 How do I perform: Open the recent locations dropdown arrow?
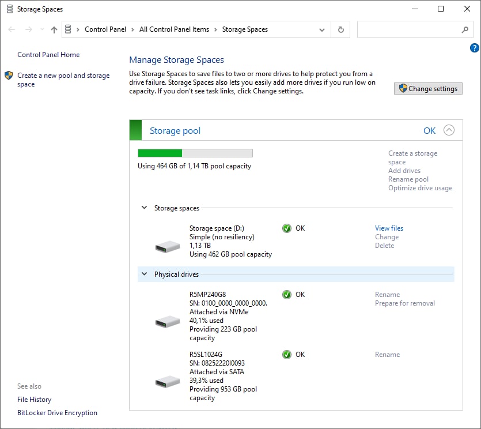coord(42,29)
